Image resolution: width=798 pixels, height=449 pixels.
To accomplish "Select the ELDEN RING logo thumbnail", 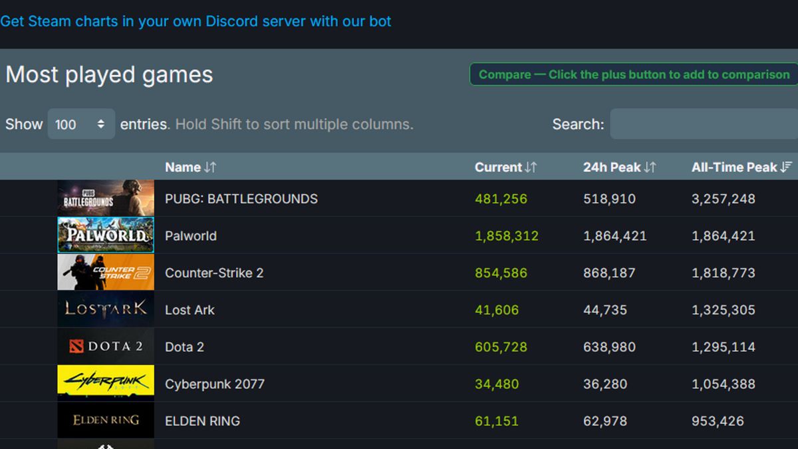I will click(x=105, y=420).
